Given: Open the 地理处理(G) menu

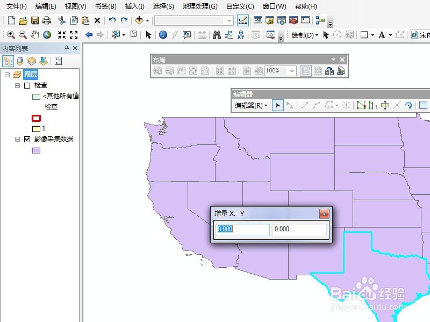Looking at the screenshot, I should pos(200,6).
